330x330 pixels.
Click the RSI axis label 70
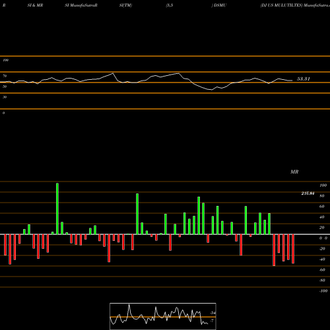coord(5,76)
